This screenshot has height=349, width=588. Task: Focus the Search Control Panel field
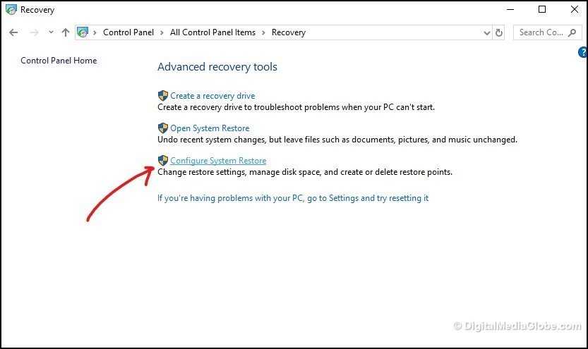[548, 32]
